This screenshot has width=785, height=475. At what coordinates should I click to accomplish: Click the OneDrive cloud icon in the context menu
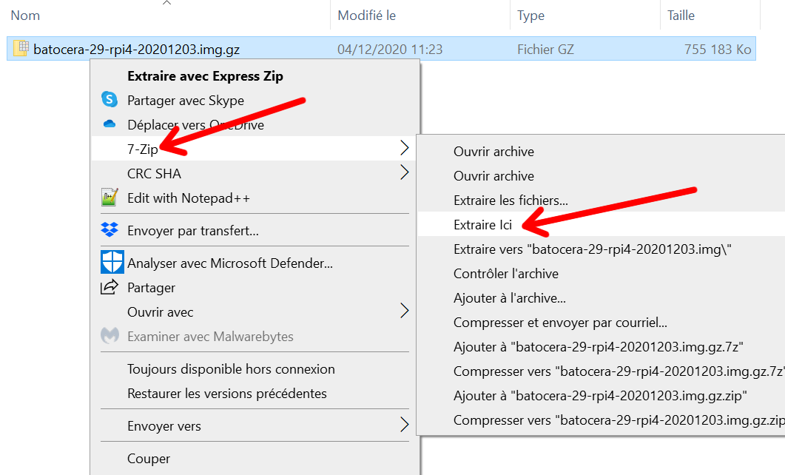click(110, 124)
